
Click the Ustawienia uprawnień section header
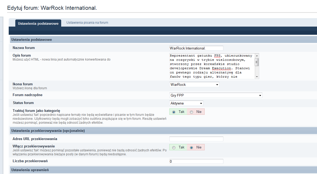pyautogui.click(x=30, y=170)
